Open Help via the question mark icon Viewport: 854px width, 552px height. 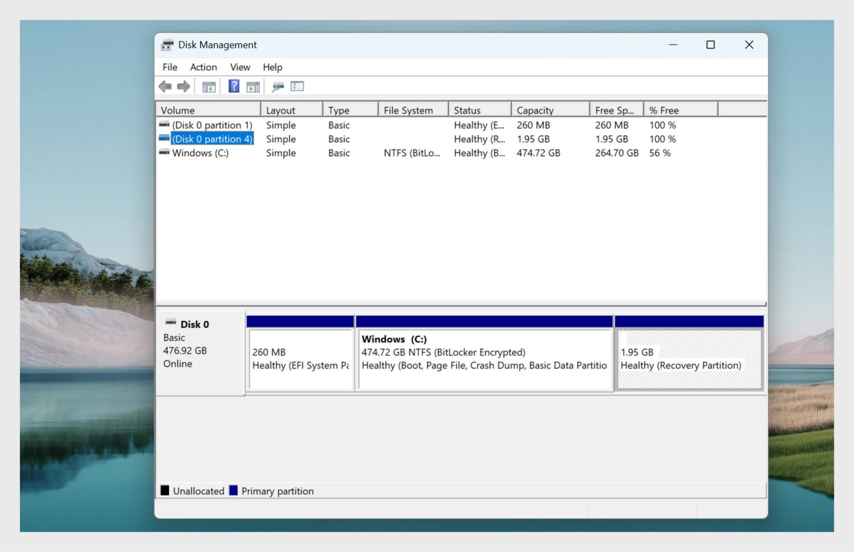pyautogui.click(x=233, y=86)
